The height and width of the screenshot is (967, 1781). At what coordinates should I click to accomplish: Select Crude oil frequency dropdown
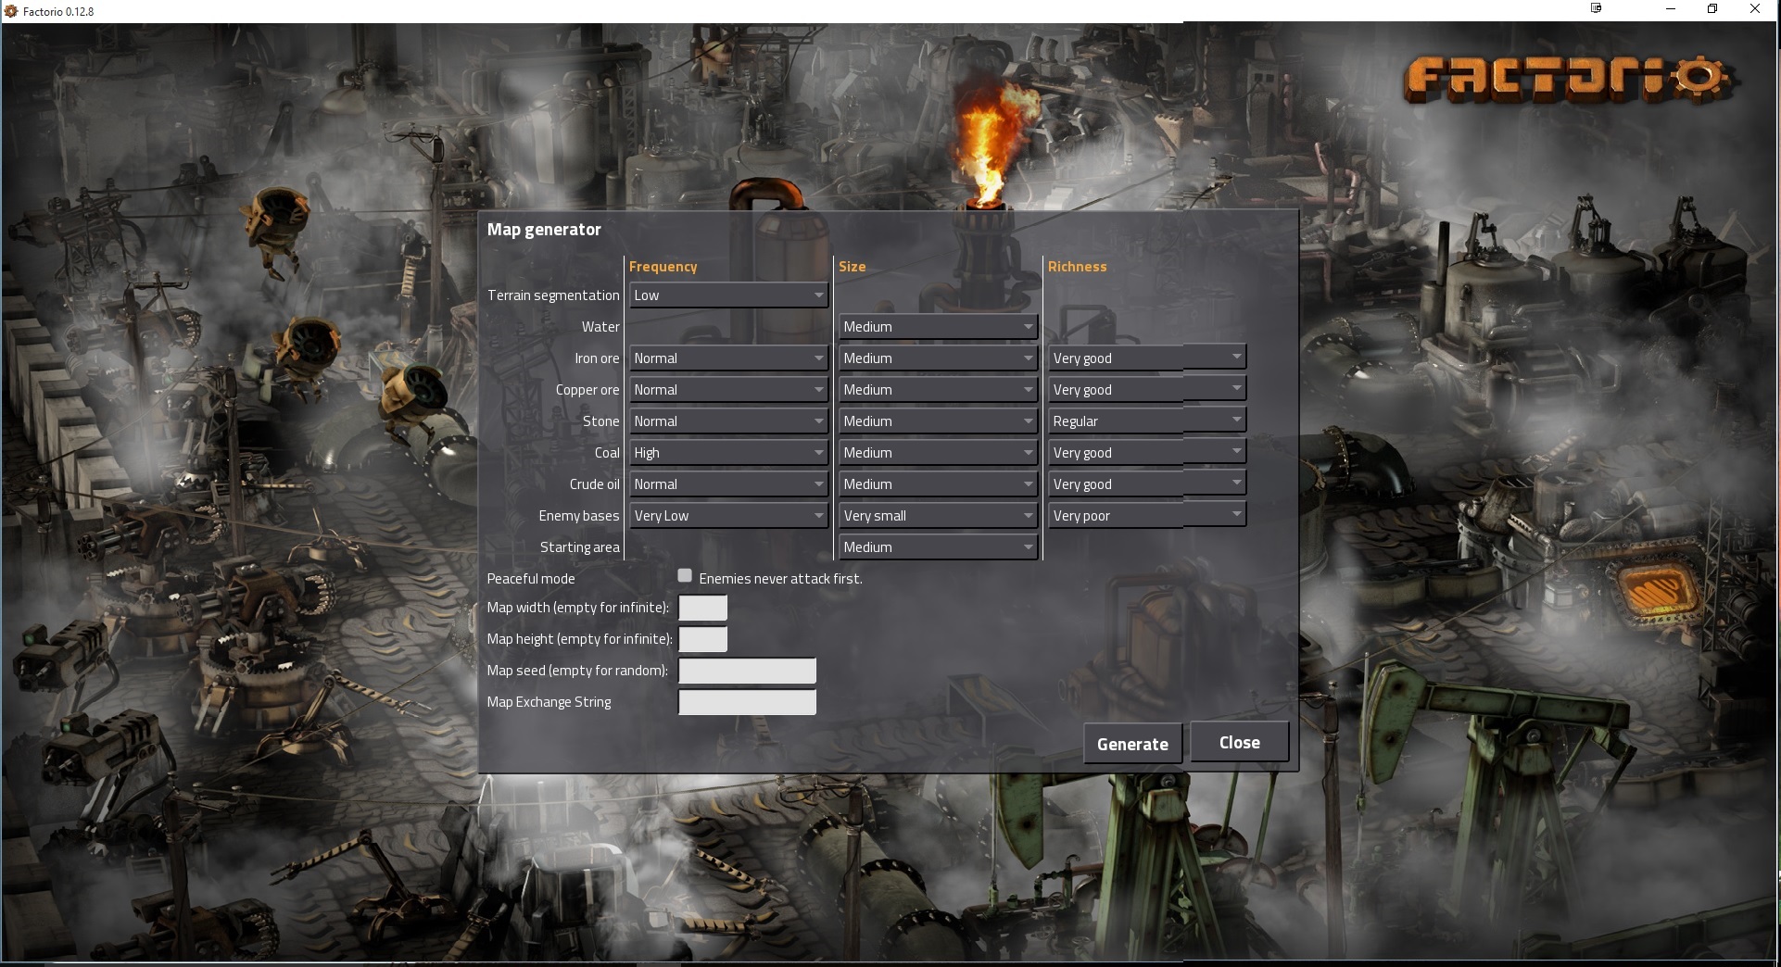point(728,484)
